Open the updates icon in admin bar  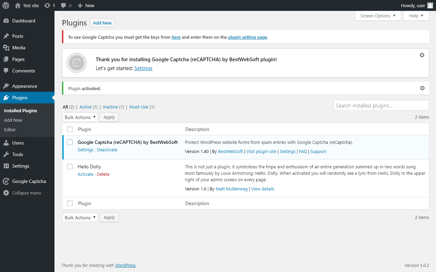click(47, 5)
